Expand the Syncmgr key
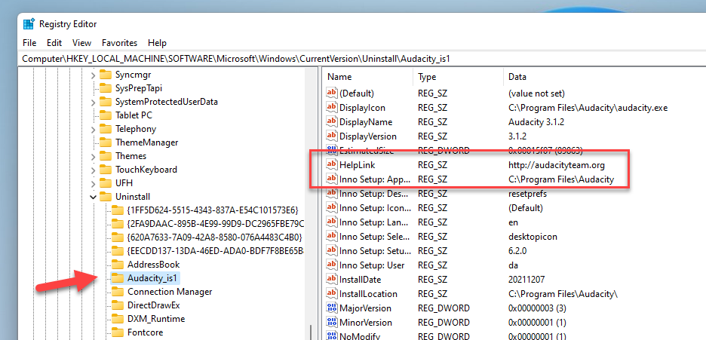 [x=94, y=75]
